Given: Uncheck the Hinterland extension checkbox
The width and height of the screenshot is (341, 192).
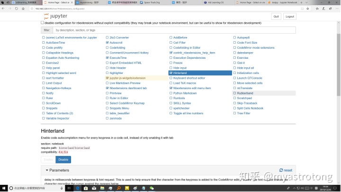Looking at the screenshot, I should (x=171, y=73).
